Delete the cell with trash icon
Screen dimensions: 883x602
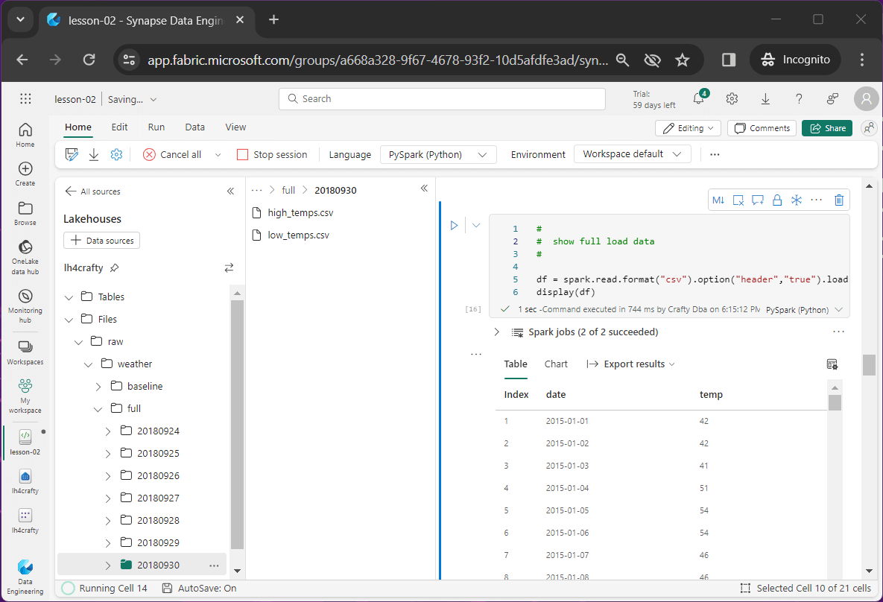click(x=839, y=200)
